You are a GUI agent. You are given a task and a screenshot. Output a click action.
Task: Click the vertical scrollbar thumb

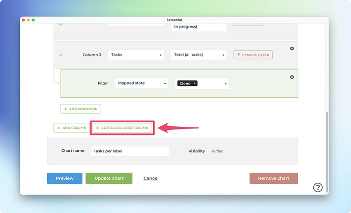pos(327,151)
